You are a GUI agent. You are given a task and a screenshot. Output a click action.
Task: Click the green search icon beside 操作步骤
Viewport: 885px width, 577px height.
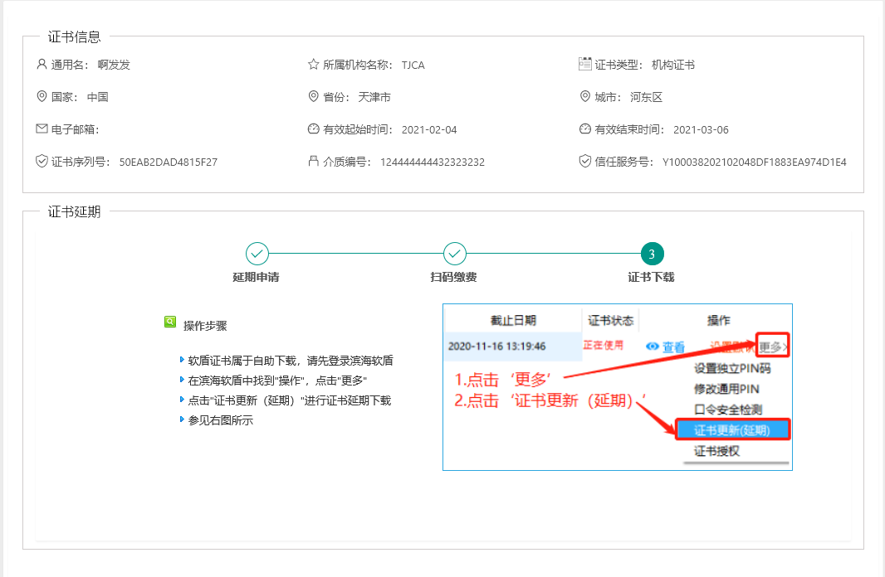point(170,322)
